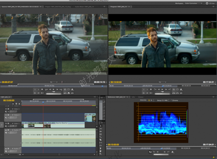The width and height of the screenshot is (217, 159).
Task: Select the Pen tool
Action: pos(101,148)
